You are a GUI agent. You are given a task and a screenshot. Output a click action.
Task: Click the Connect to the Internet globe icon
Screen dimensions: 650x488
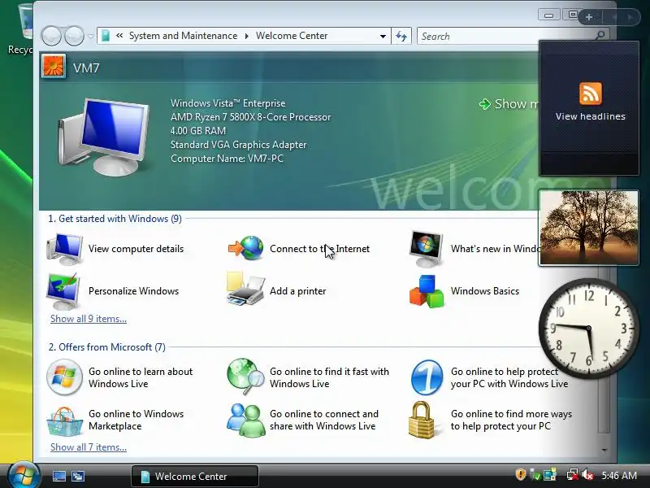click(x=246, y=248)
